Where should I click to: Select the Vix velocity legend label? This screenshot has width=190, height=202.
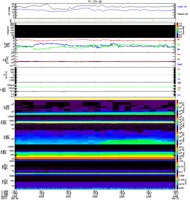pyautogui.click(x=179, y=79)
